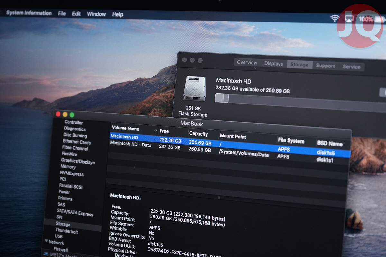Sort by the Capacity column header
Screen dimensions: 386x257
[198, 134]
